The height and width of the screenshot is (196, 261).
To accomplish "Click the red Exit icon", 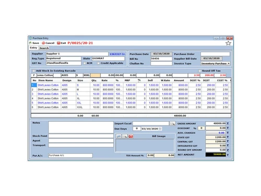I will pos(58,43).
